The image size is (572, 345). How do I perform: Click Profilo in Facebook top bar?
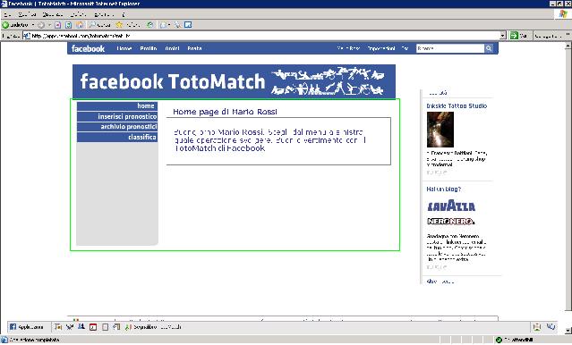click(148, 48)
